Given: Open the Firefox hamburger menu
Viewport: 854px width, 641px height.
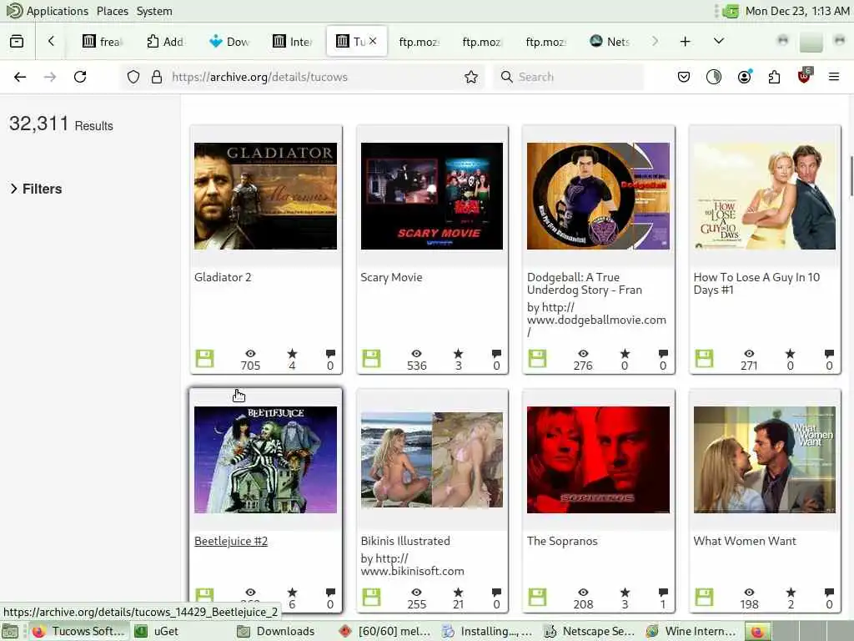Looking at the screenshot, I should pyautogui.click(x=834, y=77).
